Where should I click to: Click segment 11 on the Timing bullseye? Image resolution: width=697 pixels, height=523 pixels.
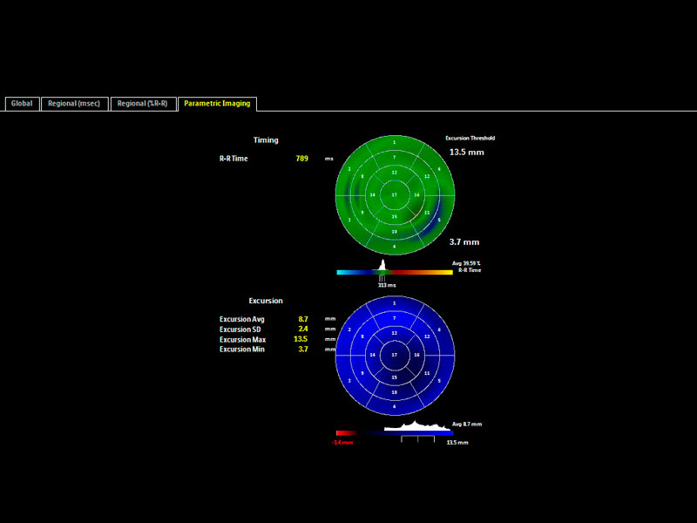click(427, 213)
